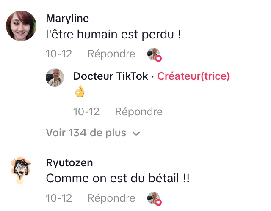Click the Ryutozen username
This screenshot has height=211, width=271.
[69, 163]
